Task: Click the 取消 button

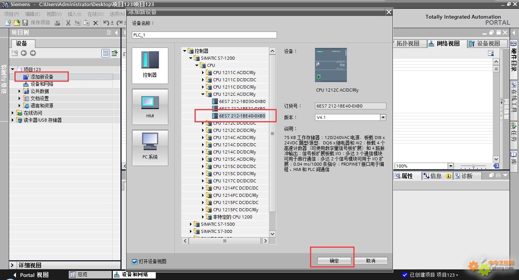Action: click(x=370, y=261)
